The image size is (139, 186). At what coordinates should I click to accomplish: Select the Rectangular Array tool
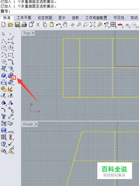(x=4, y=137)
